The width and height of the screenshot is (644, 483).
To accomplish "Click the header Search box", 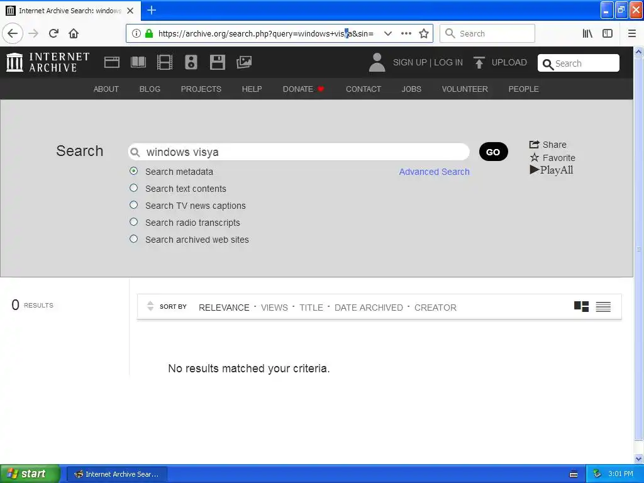I will point(579,64).
